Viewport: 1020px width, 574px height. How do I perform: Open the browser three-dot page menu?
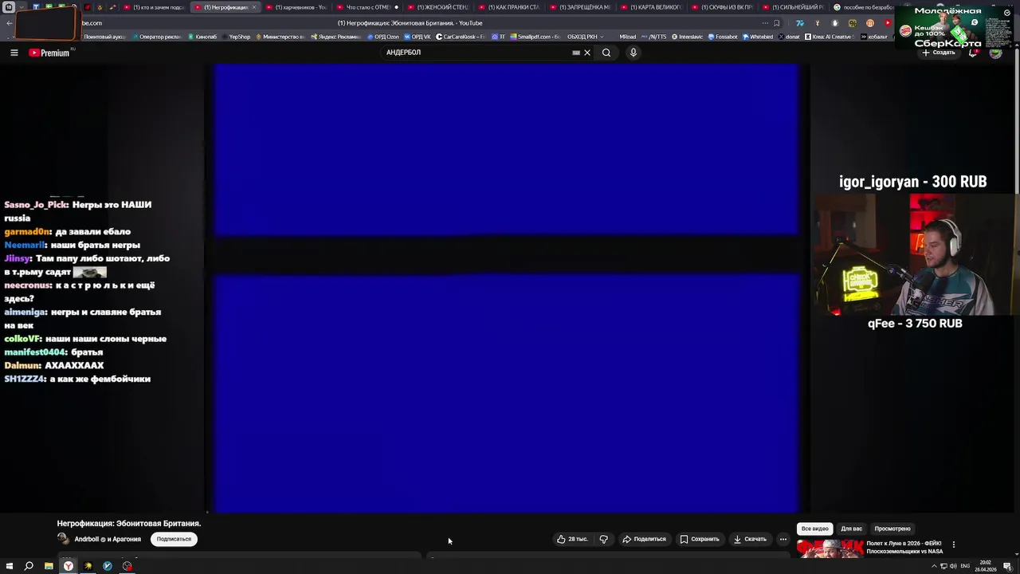click(x=765, y=23)
